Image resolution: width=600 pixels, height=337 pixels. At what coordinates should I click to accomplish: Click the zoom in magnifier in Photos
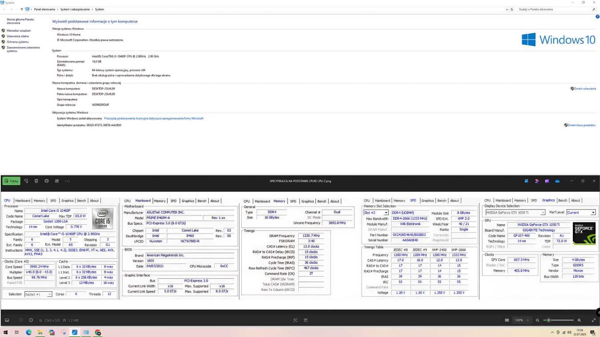pos(579,320)
